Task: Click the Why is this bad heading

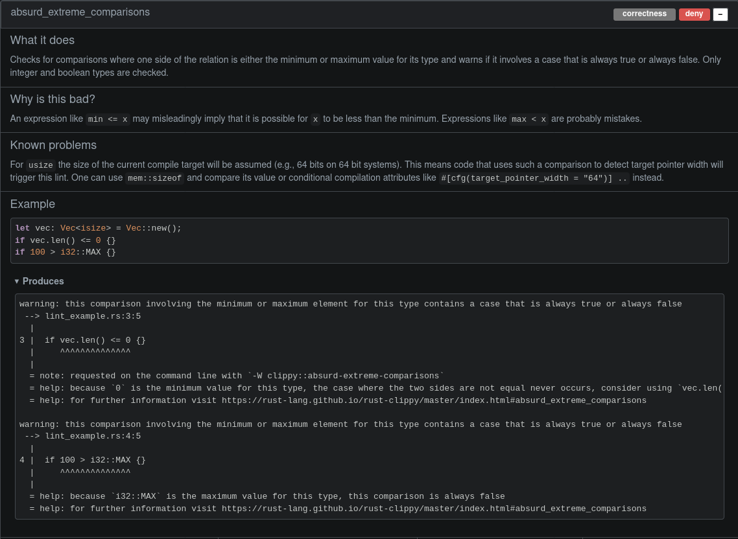Action: pos(53,99)
